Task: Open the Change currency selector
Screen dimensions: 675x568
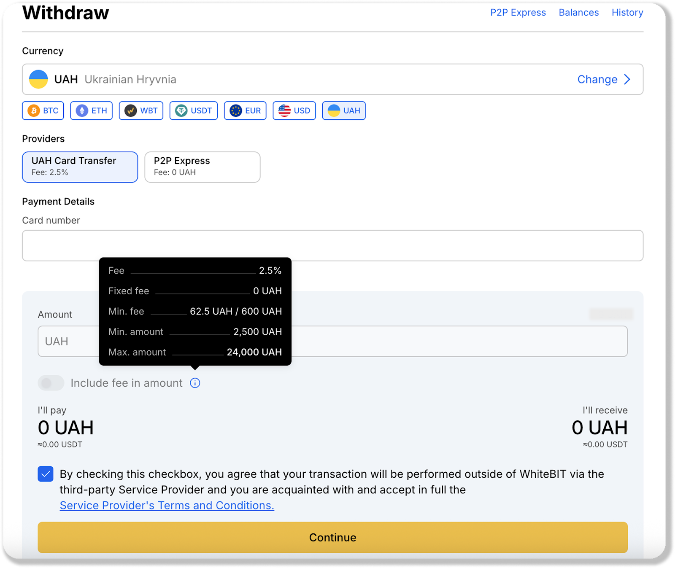Action: click(604, 79)
